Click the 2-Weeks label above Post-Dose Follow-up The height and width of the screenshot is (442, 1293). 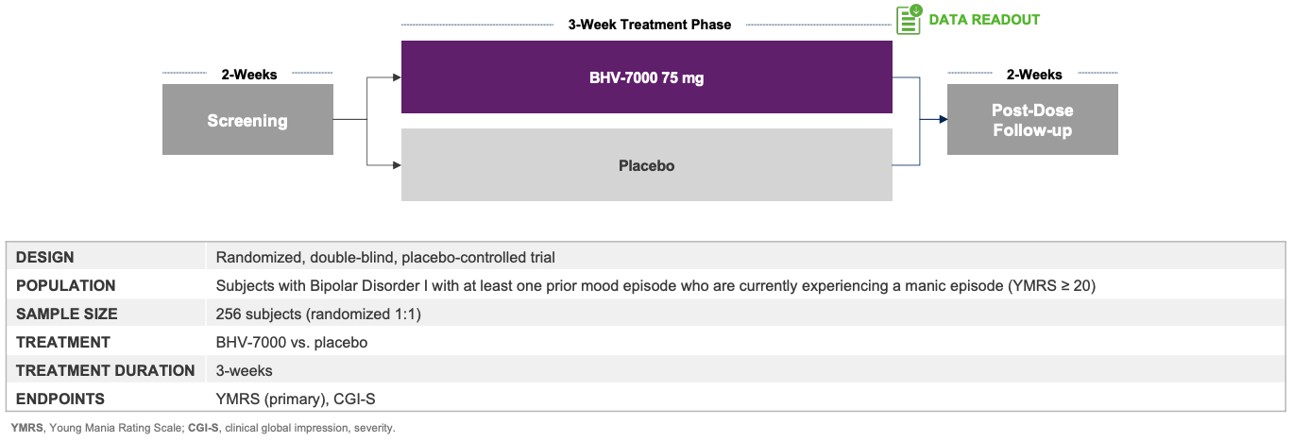(x=1033, y=74)
